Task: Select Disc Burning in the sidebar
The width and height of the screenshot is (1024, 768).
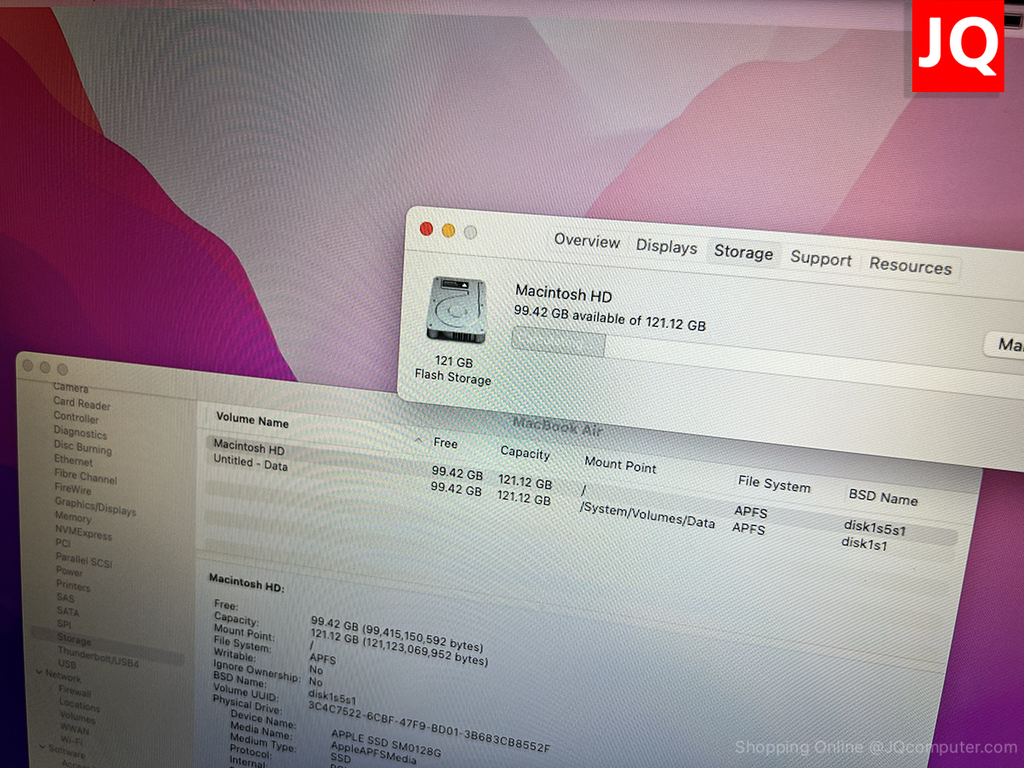Action: pyautogui.click(x=83, y=447)
